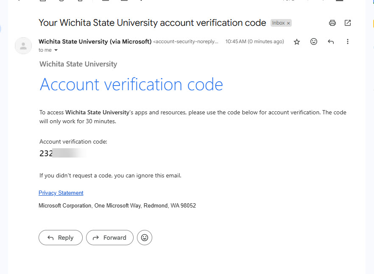This screenshot has height=274, width=374.
Task: Click the sender's profile avatar
Action: [23, 46]
